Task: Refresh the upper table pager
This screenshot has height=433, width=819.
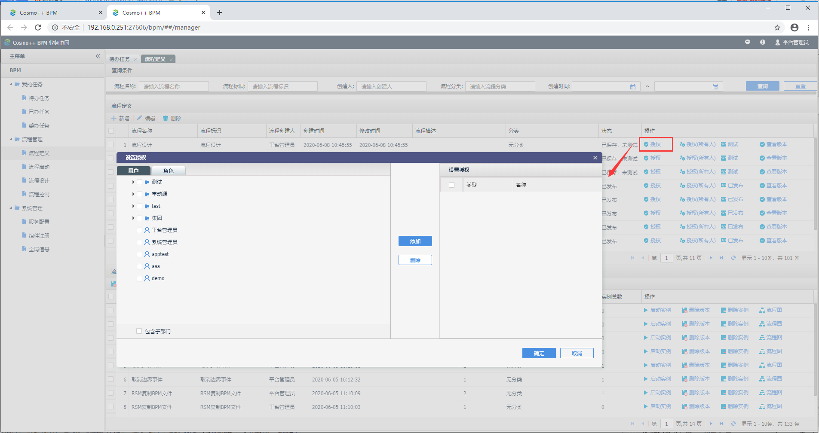Action: [733, 258]
